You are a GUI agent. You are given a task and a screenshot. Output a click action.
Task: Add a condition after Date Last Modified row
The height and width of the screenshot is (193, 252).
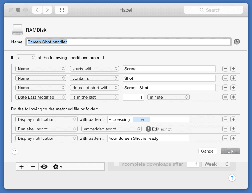tap(233, 97)
